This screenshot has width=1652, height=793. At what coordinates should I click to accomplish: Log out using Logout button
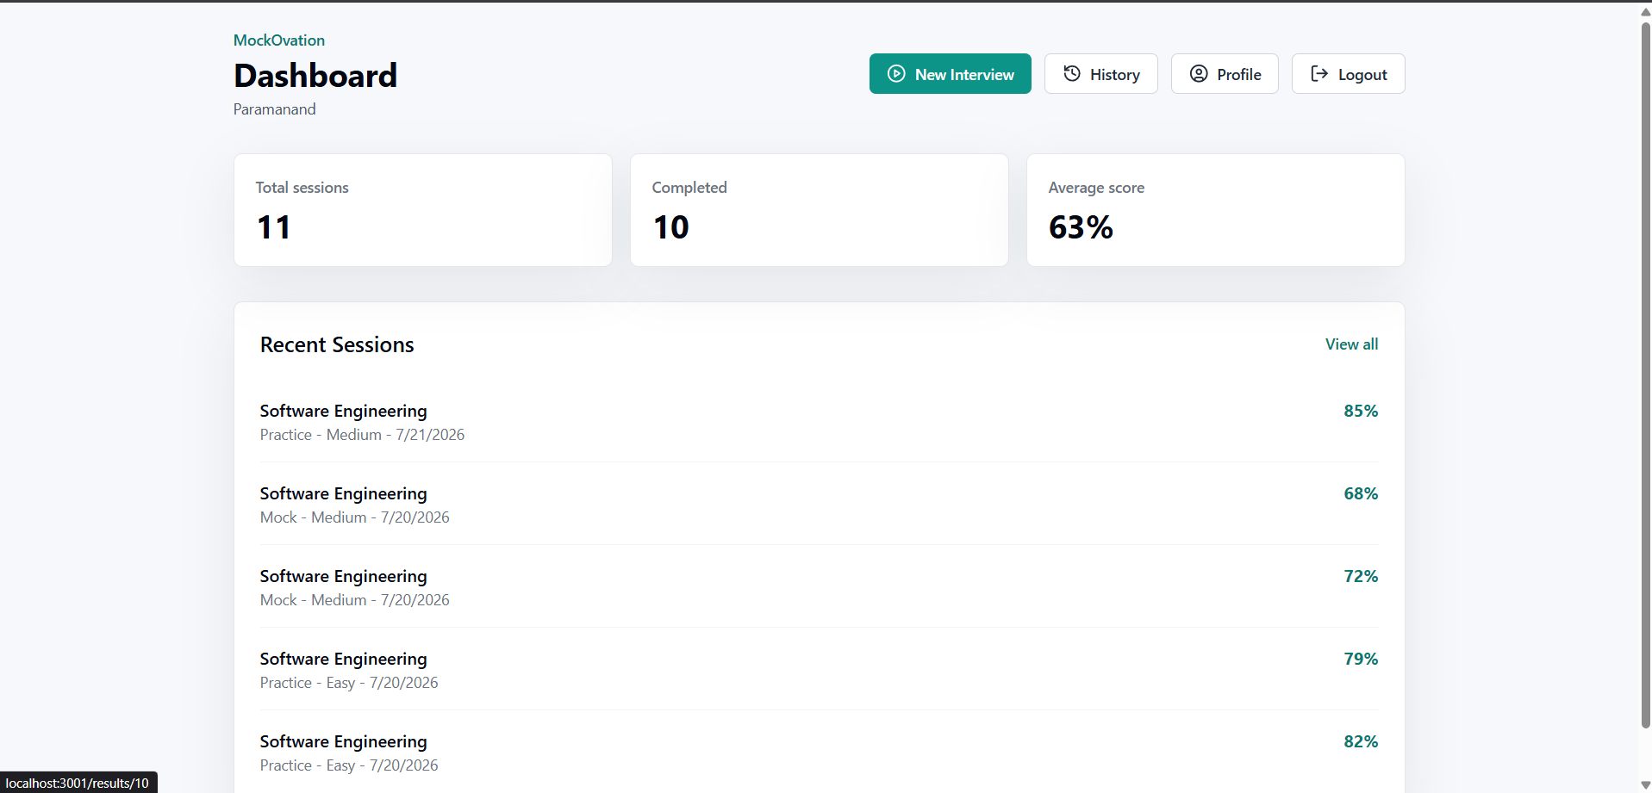pos(1348,74)
